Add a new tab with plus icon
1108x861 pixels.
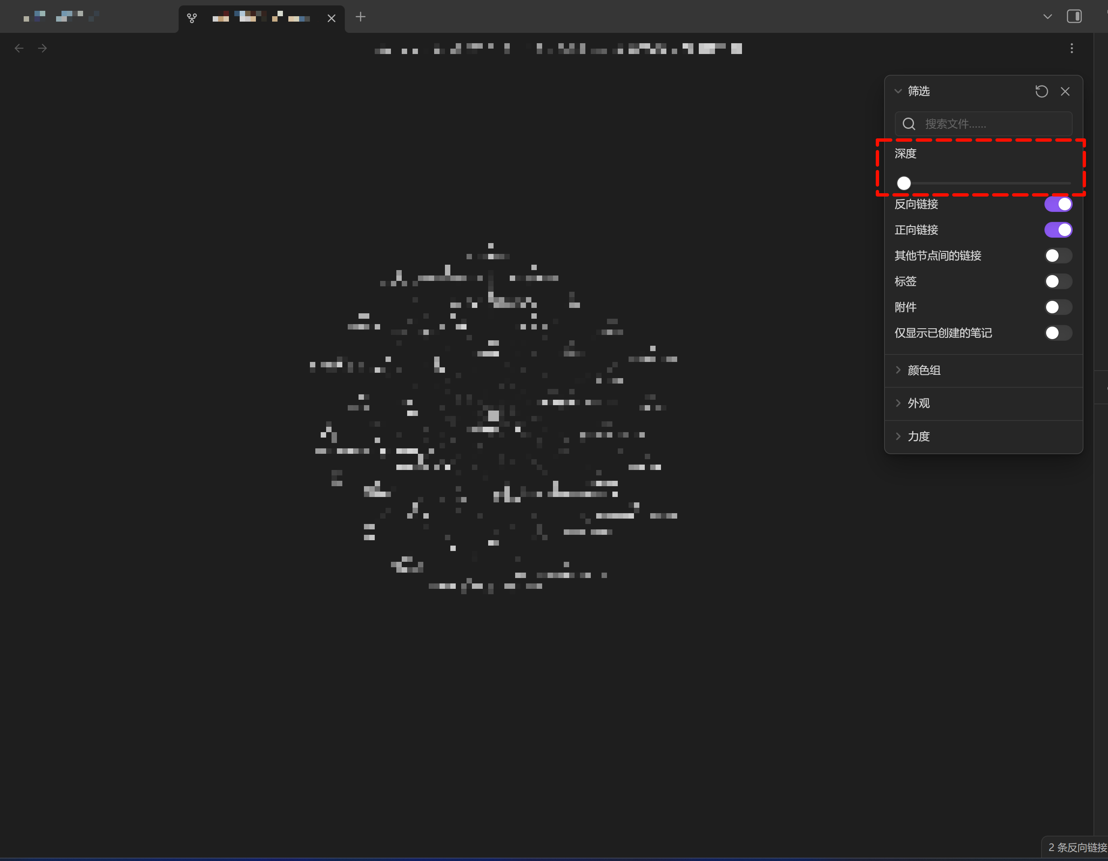(360, 17)
